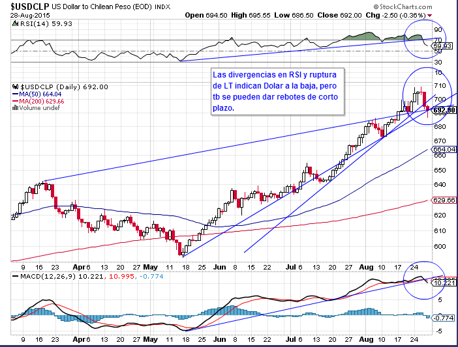Viewport: 458px width, 347px height.
Task: Click the 59.93 RSI value tag on the axis
Action: (x=442, y=46)
